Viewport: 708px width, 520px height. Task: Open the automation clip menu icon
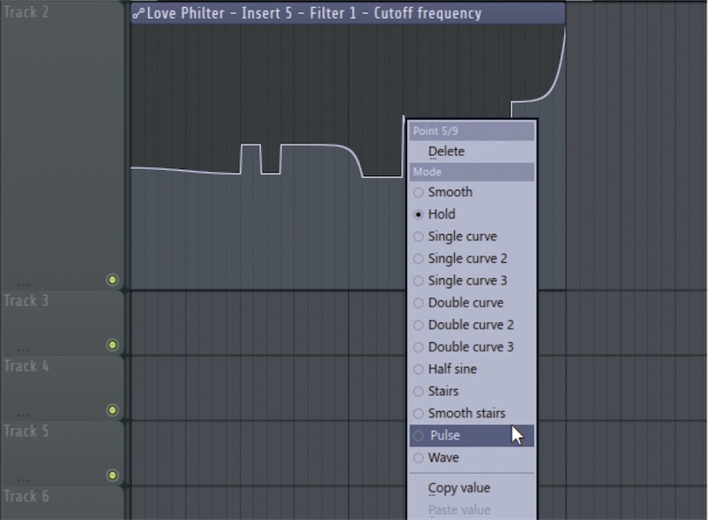coord(138,13)
